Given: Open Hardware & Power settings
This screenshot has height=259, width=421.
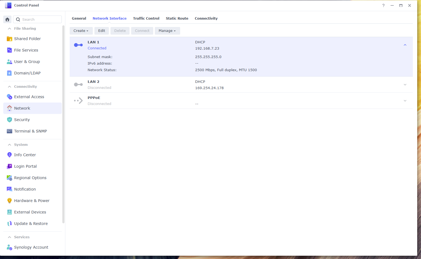Looking at the screenshot, I should coord(9,200).
